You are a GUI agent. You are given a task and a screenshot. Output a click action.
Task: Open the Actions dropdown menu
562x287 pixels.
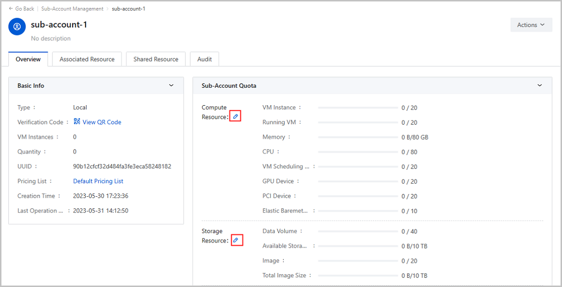coord(531,25)
